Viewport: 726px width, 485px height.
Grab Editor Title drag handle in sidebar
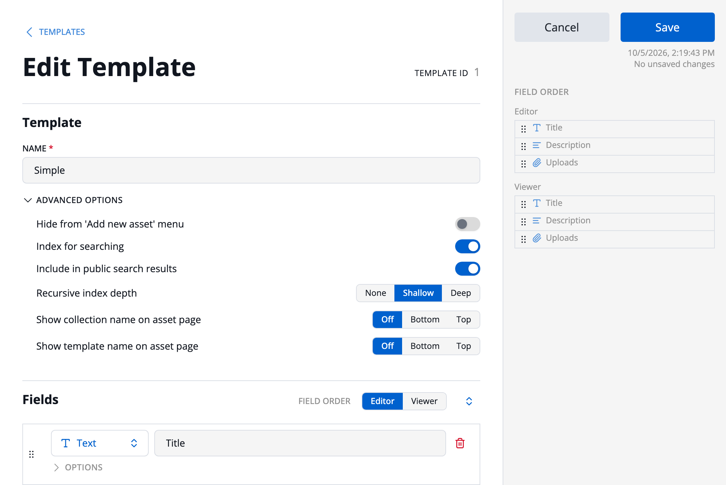(524, 129)
